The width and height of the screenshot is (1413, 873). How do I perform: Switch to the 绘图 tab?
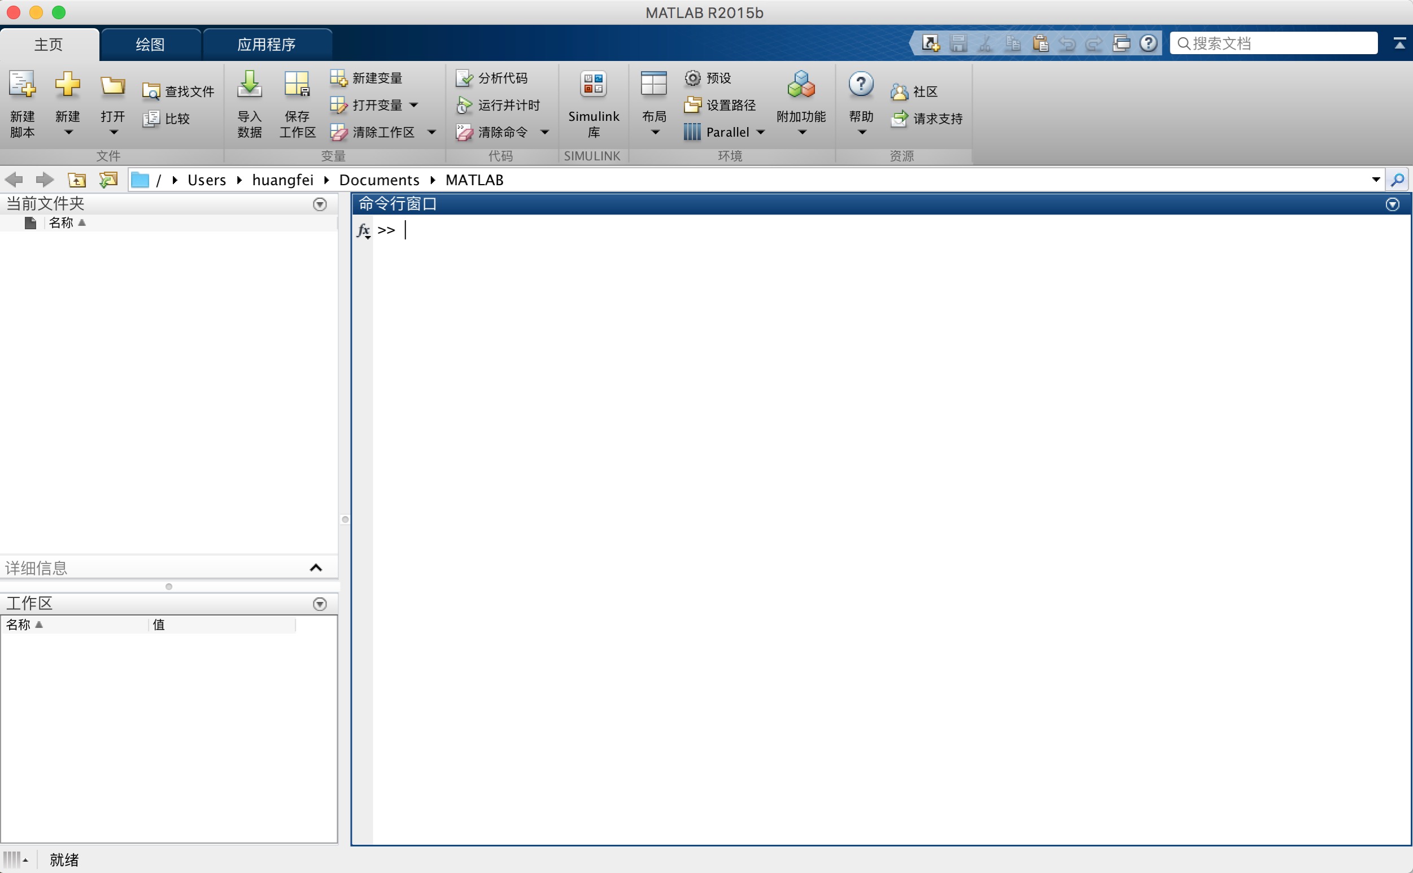(150, 44)
